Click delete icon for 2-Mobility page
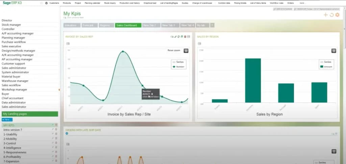 coord(56,138)
